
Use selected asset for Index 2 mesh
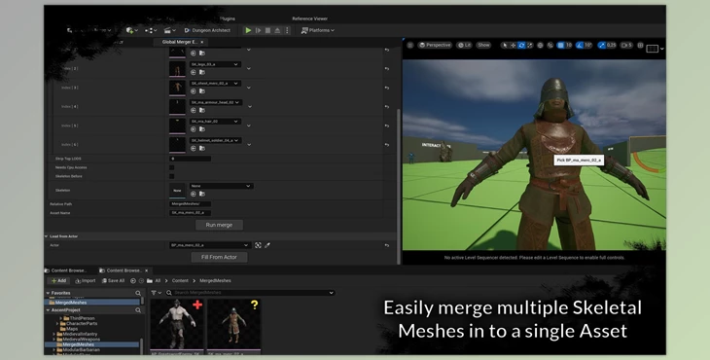point(194,72)
